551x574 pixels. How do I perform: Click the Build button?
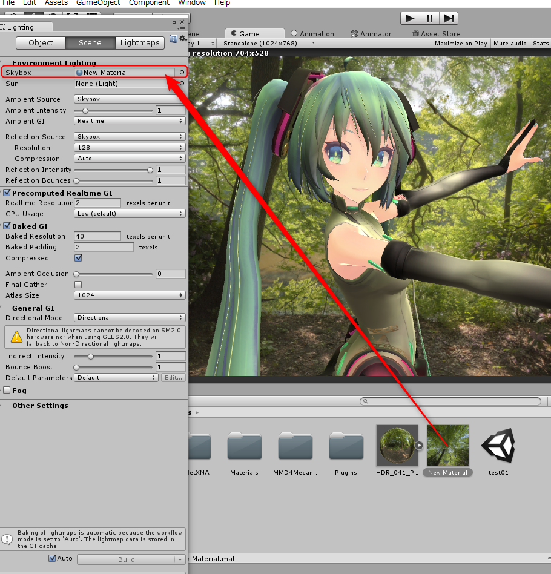pos(127,559)
